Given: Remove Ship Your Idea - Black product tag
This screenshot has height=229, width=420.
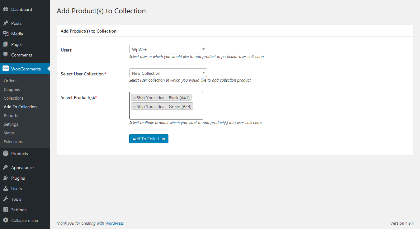Looking at the screenshot, I should (134, 98).
